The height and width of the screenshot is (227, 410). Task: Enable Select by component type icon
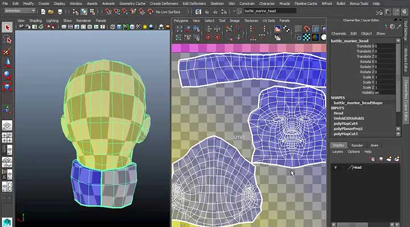[92, 12]
